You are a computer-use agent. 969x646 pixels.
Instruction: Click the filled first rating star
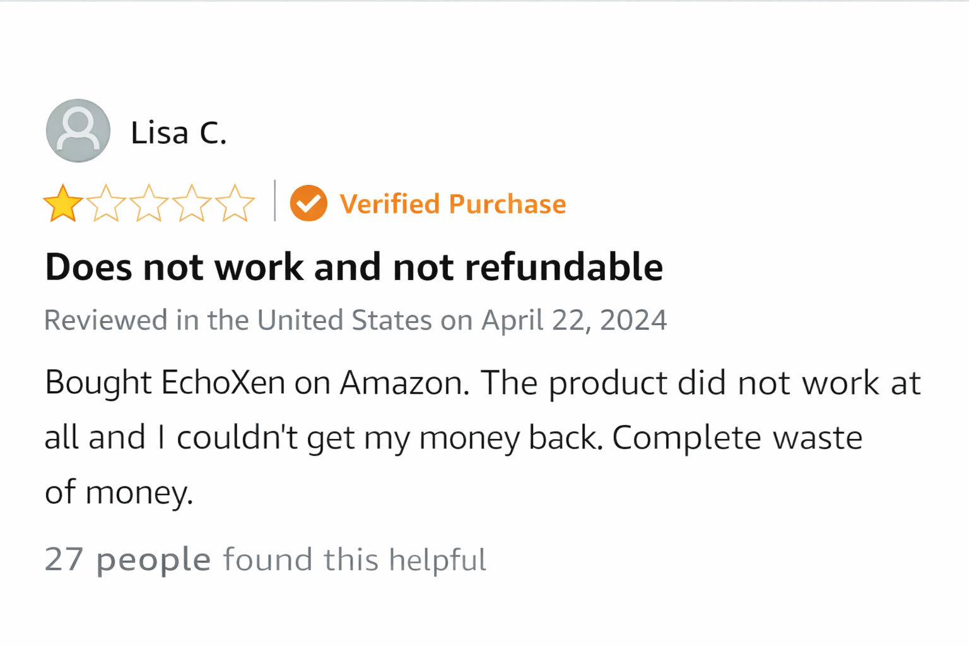point(62,204)
